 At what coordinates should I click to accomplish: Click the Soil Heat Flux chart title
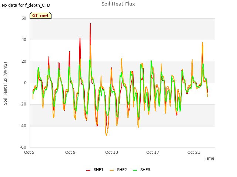point(118,4)
